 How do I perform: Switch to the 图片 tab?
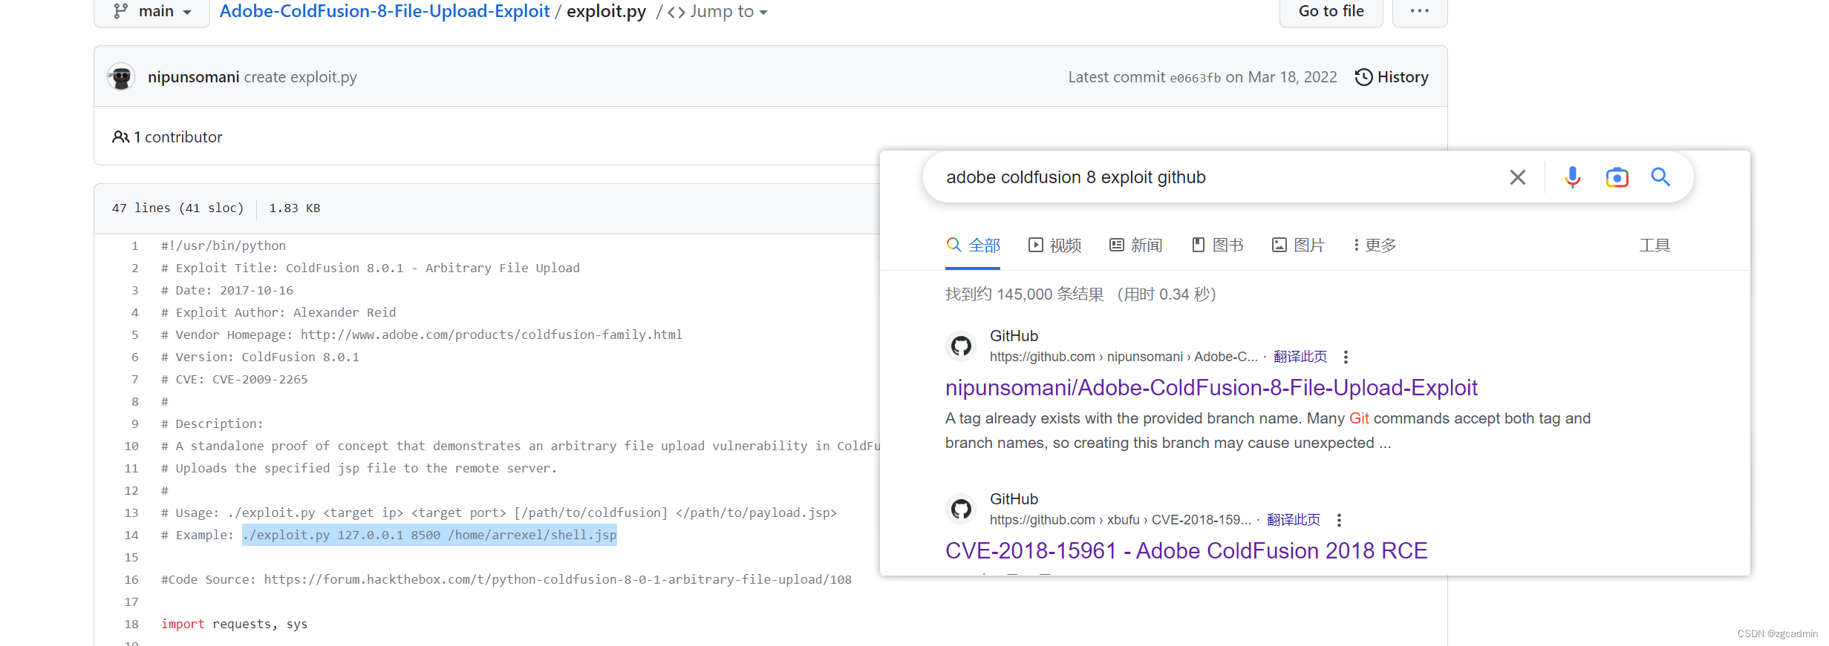[1298, 245]
